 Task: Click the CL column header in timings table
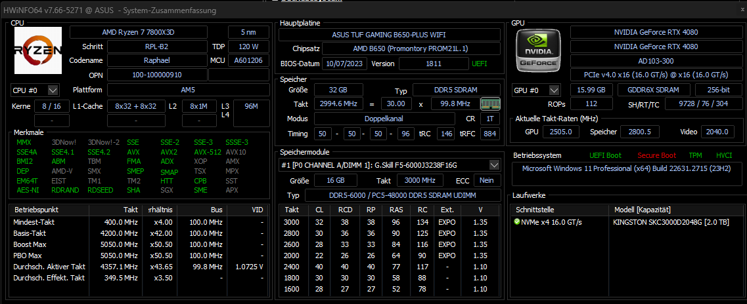[319, 210]
